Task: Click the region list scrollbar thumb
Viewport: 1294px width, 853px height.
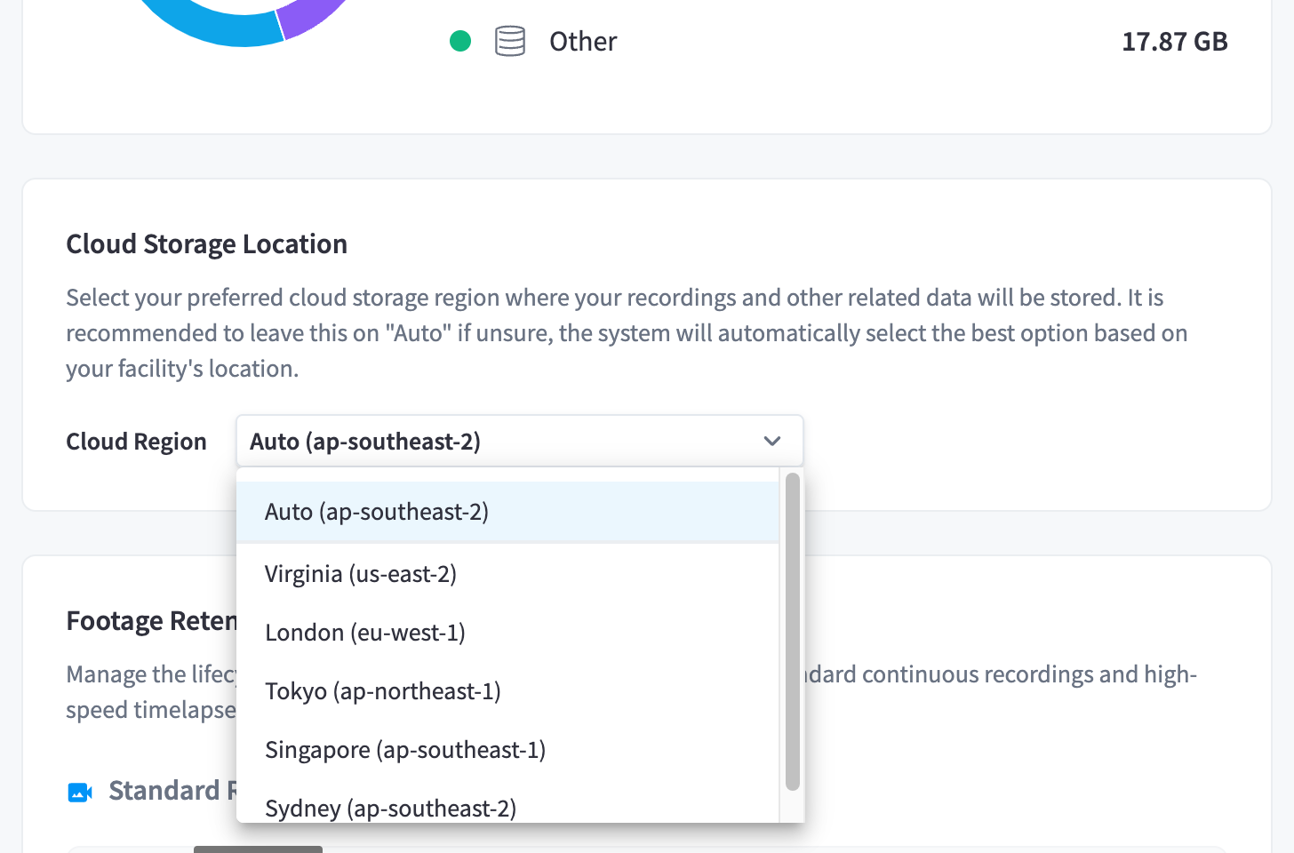Action: [x=793, y=632]
